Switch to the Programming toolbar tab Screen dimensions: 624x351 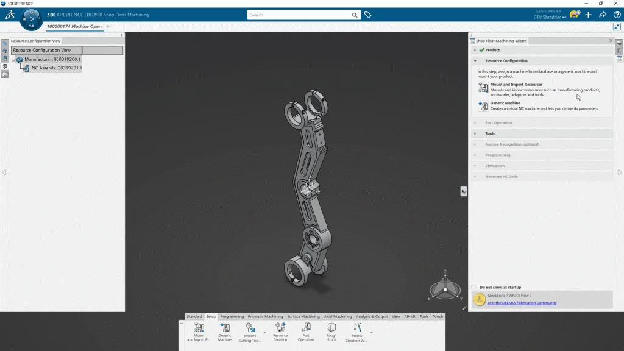click(232, 317)
